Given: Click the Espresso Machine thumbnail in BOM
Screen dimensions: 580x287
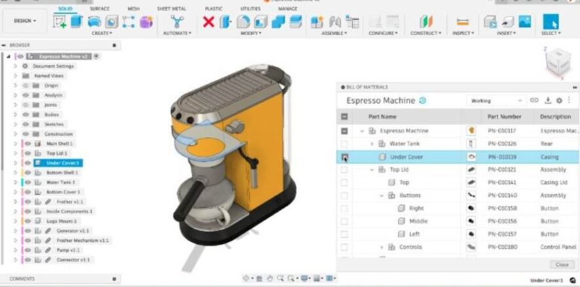Looking at the screenshot, I should [471, 130].
